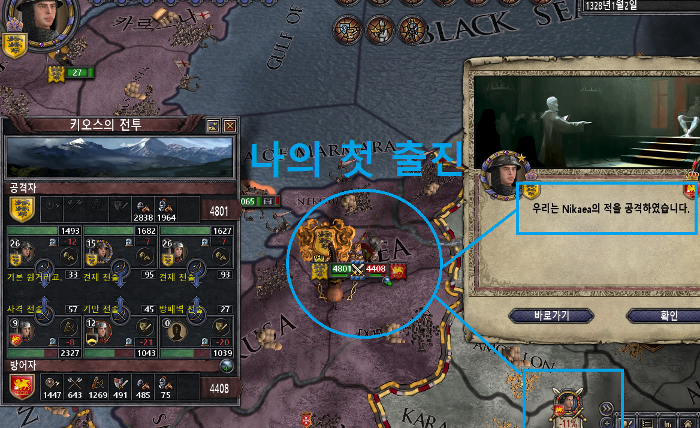The width and height of the screenshot is (700, 428).
Task: Click the attacker left flank morale bar 1493
Action: 43,231
